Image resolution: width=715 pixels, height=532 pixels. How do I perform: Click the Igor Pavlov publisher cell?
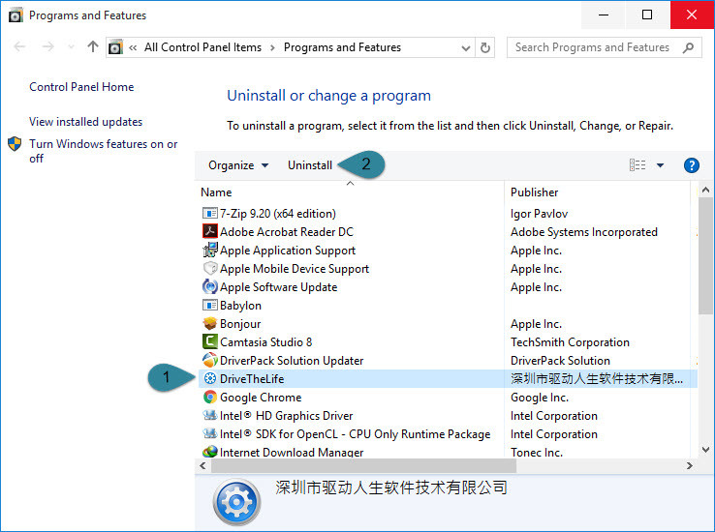539,214
